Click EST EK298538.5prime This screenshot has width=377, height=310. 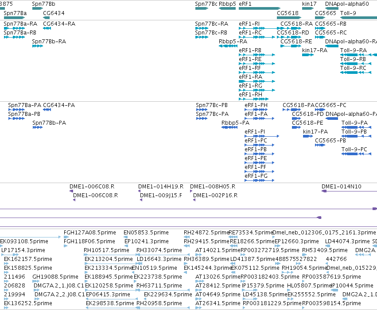[x=110, y=304]
